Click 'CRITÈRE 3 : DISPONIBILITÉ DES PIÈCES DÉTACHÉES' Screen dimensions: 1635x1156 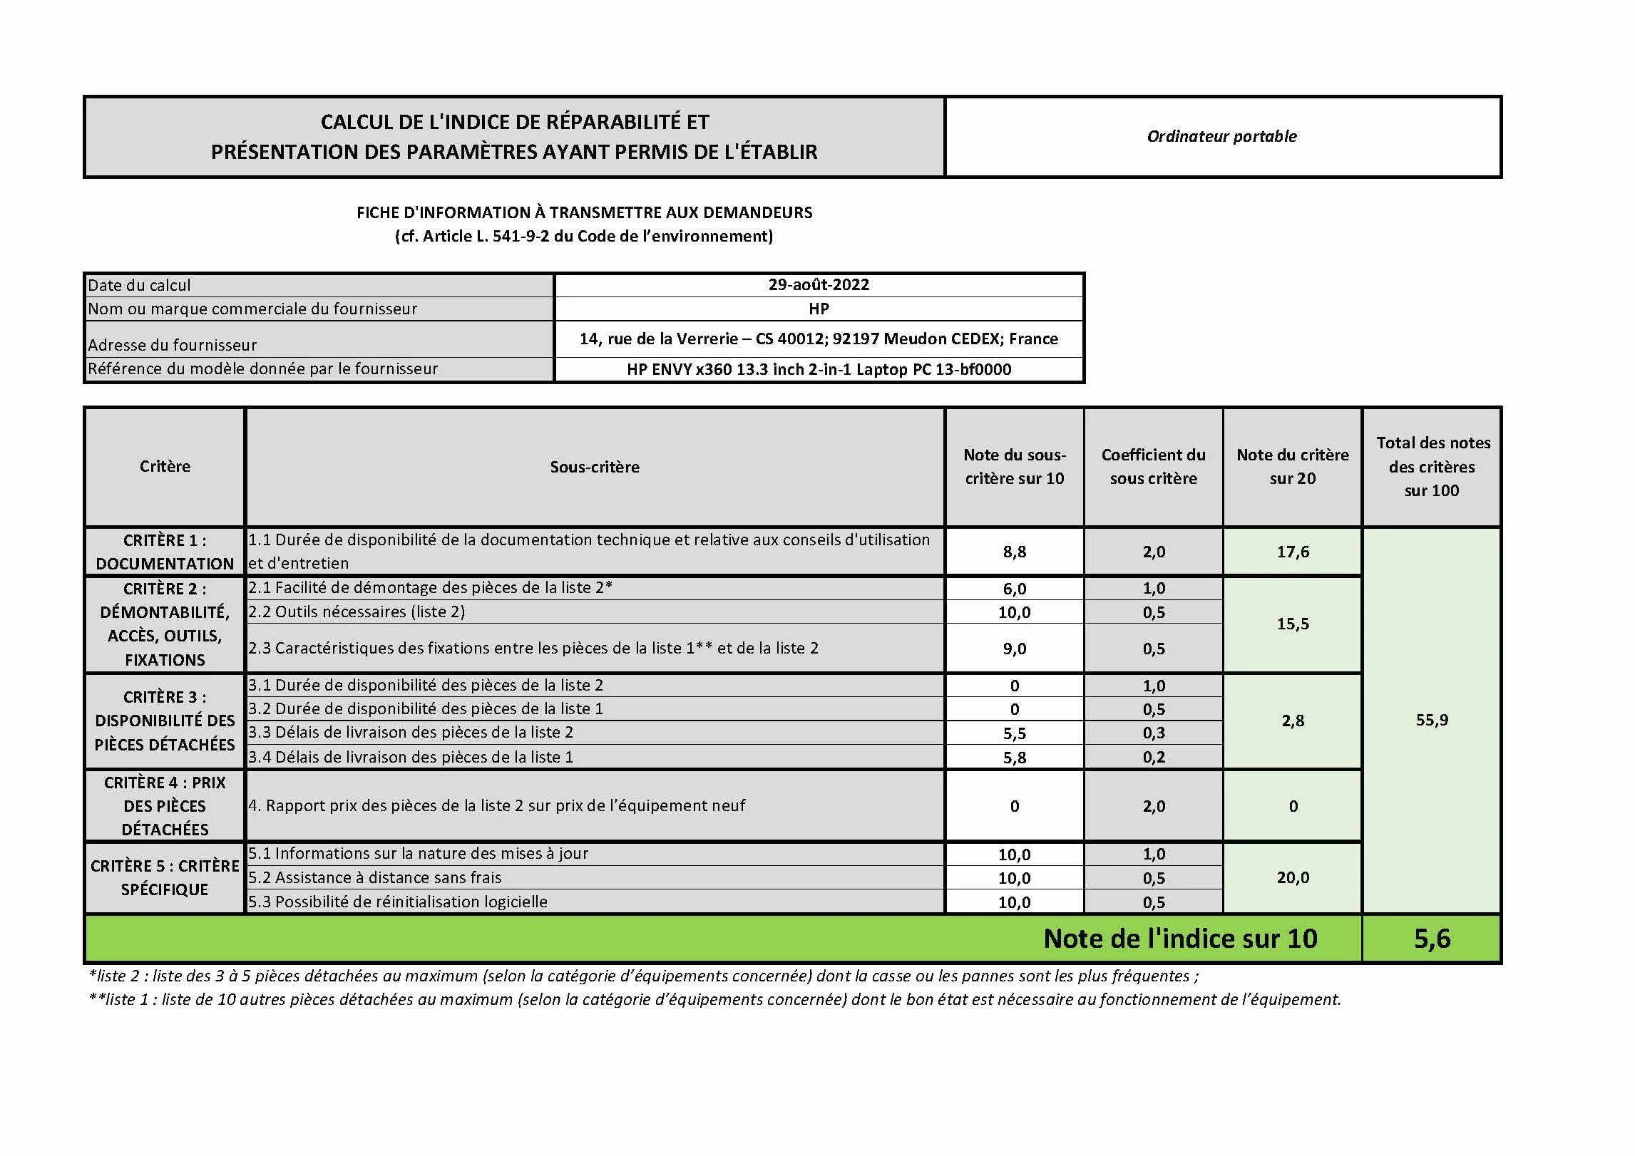click(165, 721)
